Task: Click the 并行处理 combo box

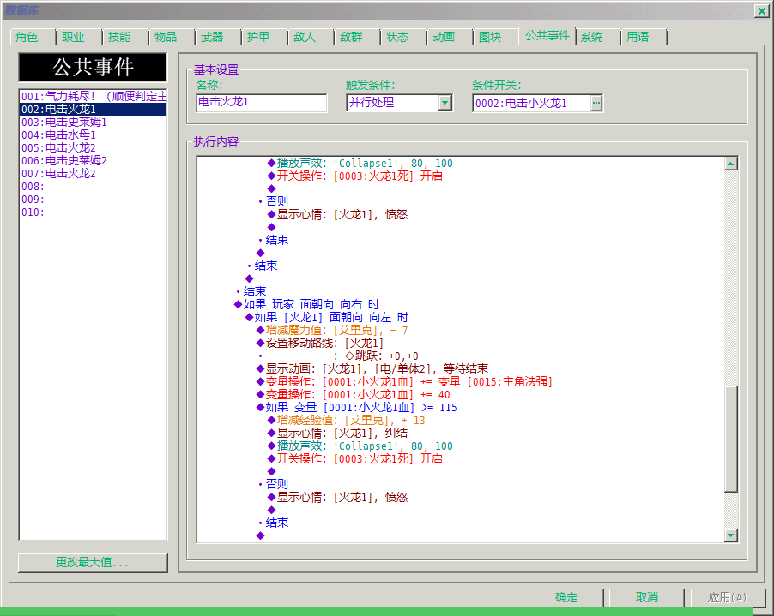Action: (x=399, y=103)
